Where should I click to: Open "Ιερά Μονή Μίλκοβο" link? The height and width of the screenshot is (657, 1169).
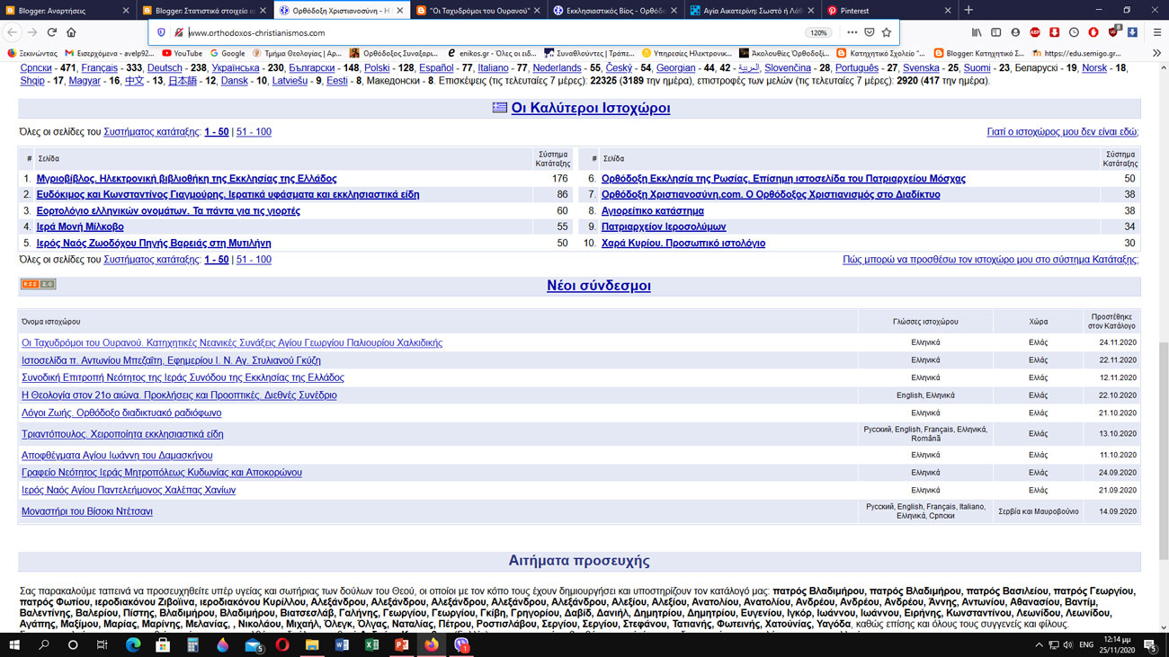click(80, 226)
